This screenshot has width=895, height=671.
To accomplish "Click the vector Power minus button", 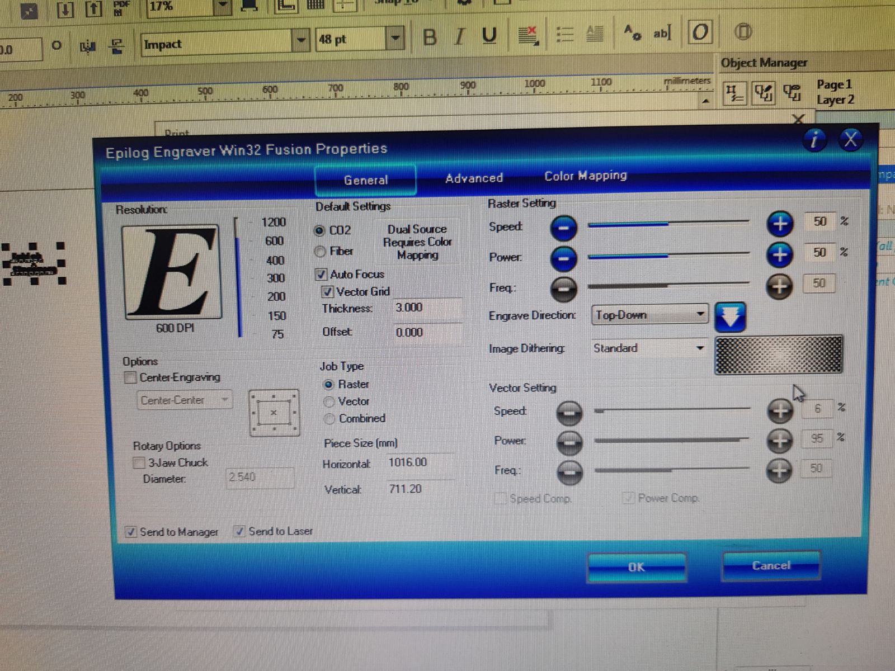I will click(x=569, y=443).
